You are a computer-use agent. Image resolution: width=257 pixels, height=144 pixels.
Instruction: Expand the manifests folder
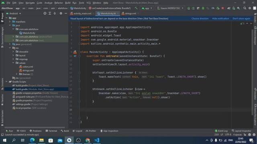(x=10, y=22)
